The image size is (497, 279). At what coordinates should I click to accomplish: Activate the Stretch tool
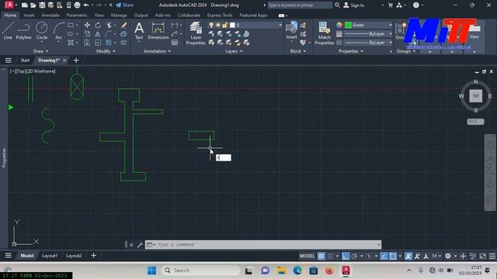click(x=87, y=43)
